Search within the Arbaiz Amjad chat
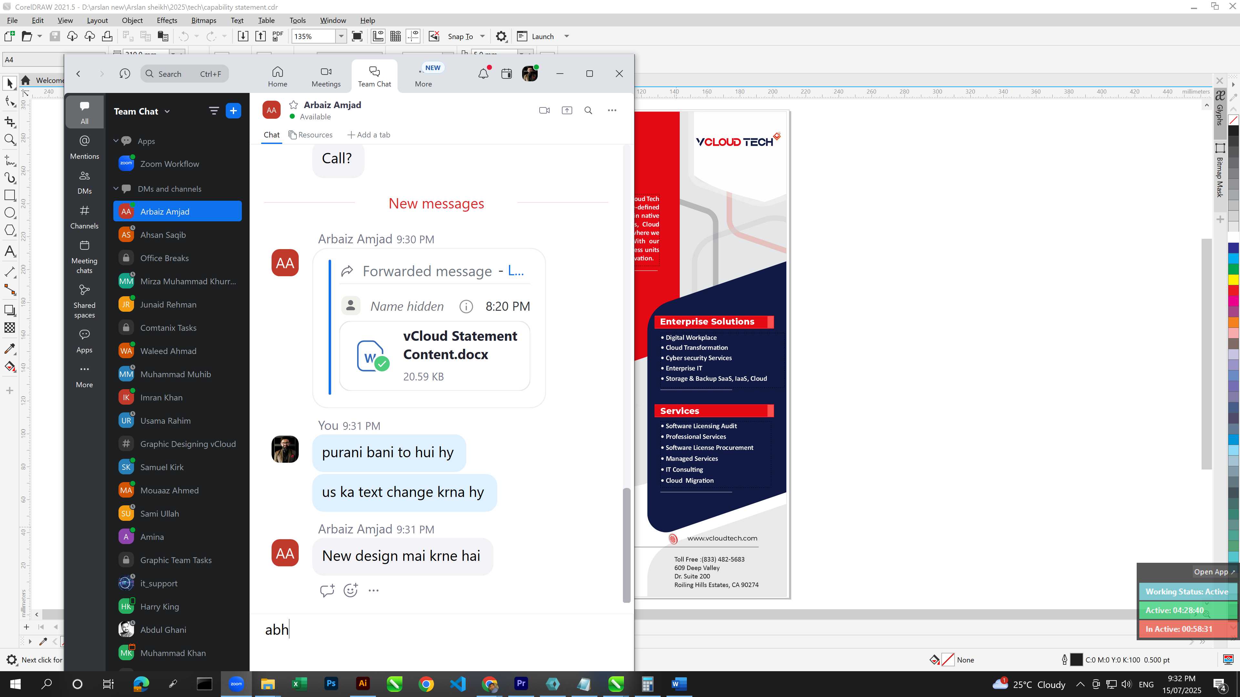1240x697 pixels. [588, 110]
